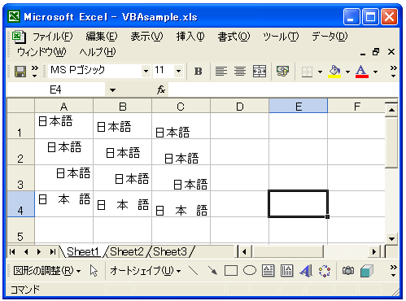The height and width of the screenshot is (301, 406).
Task: Click the red Font Color A
Action: [x=362, y=72]
